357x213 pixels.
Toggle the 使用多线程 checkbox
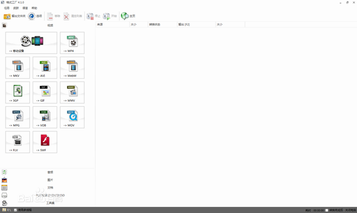tap(15, 210)
